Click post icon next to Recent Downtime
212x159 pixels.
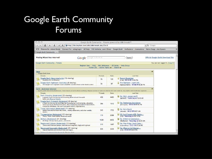[119, 78]
